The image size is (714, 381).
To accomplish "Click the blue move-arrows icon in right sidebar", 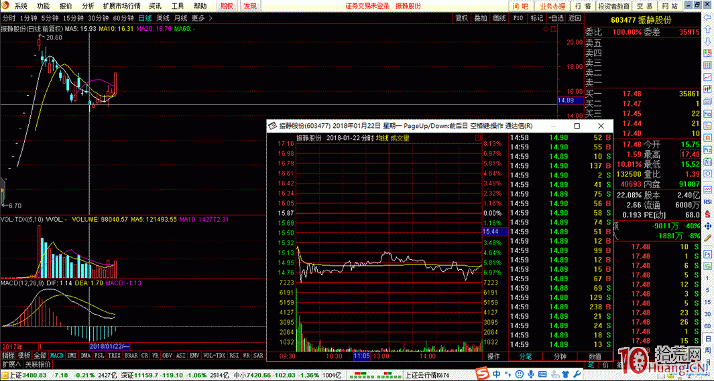I will point(707,226).
